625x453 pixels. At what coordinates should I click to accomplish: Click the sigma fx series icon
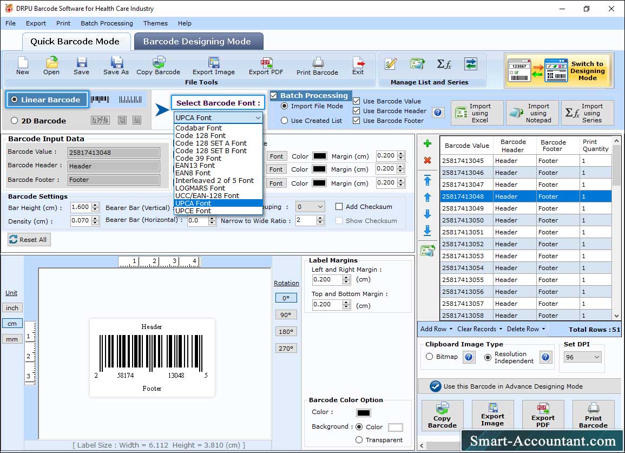444,64
